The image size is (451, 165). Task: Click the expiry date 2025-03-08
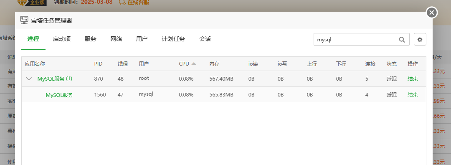[96, 3]
